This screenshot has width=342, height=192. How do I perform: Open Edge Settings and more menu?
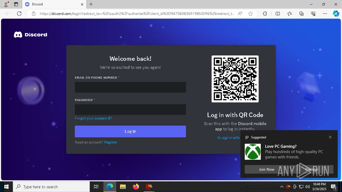pos(325,14)
